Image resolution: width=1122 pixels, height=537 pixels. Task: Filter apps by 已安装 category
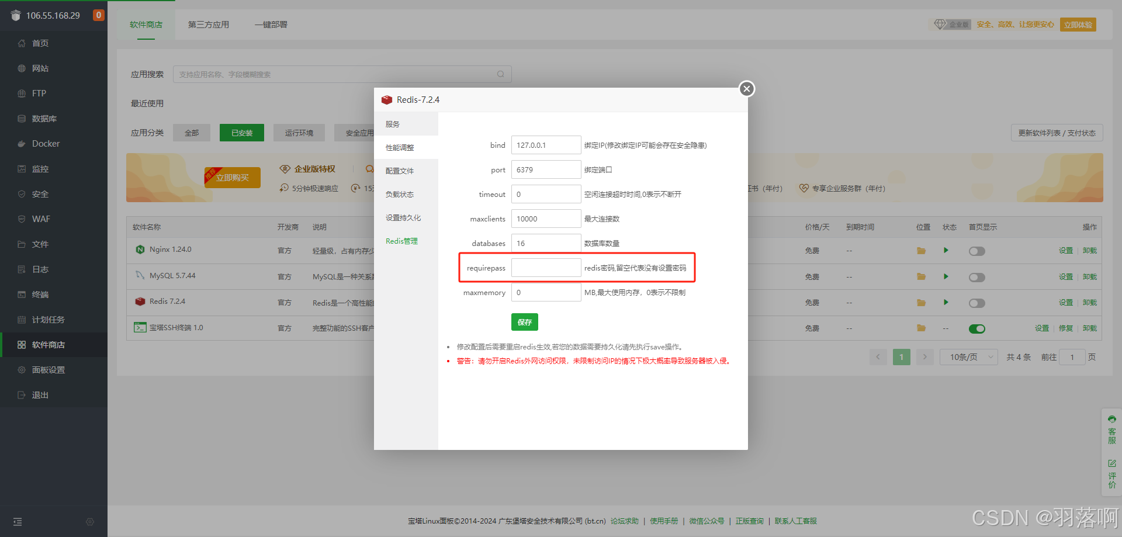click(242, 133)
